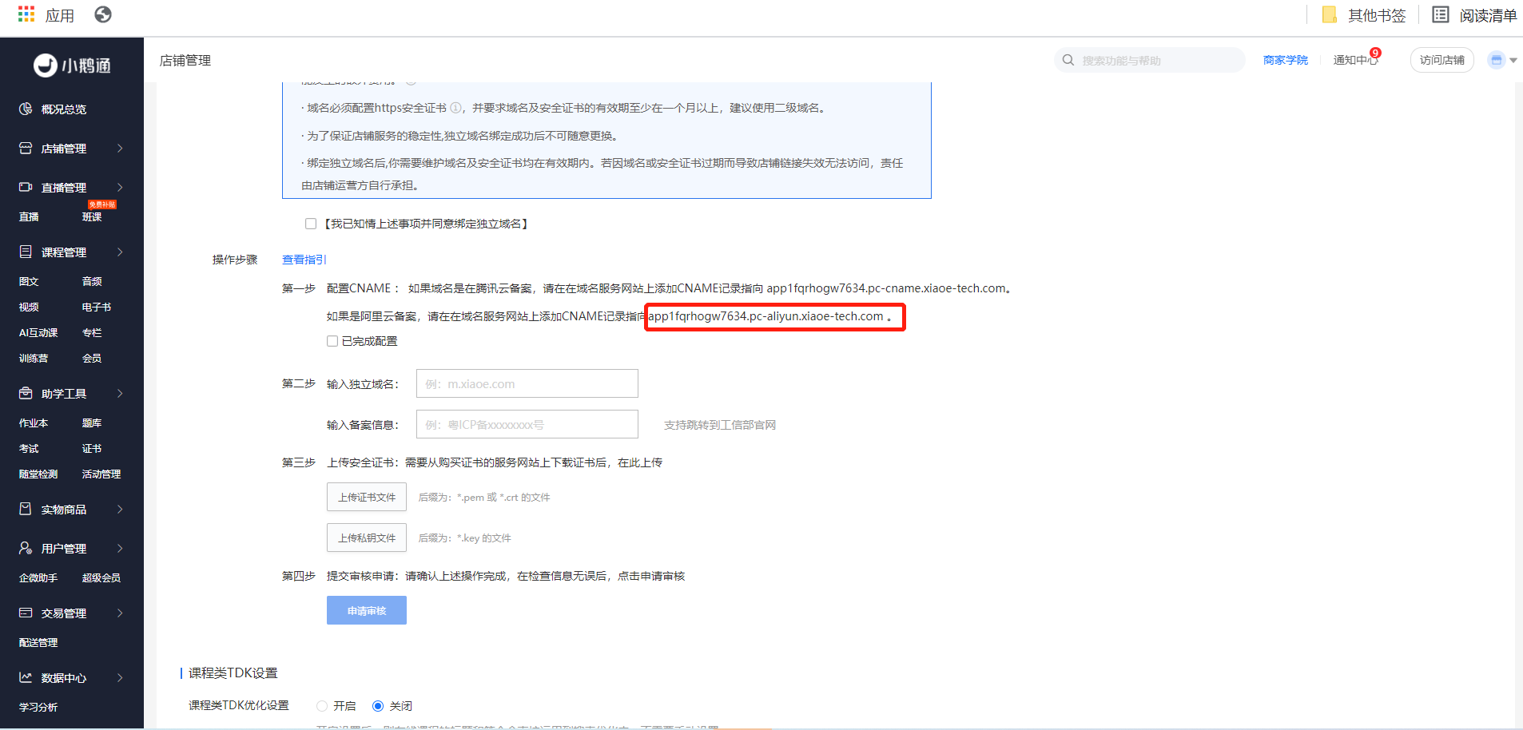
Task: Click the 概况总览 pie chart icon
Action: 26,109
